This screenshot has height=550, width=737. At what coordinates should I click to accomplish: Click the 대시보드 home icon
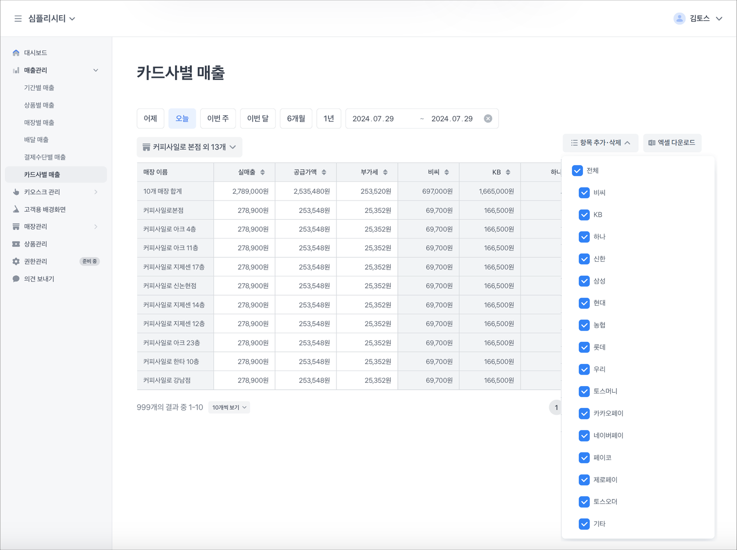16,53
